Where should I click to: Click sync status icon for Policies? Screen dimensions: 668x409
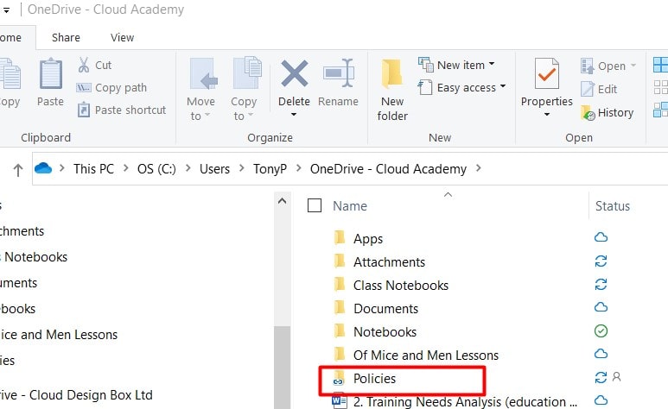pos(601,377)
